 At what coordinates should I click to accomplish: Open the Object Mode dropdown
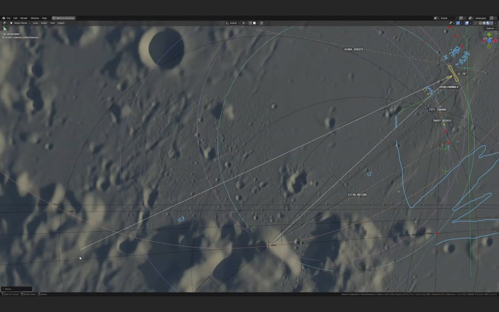[20, 23]
